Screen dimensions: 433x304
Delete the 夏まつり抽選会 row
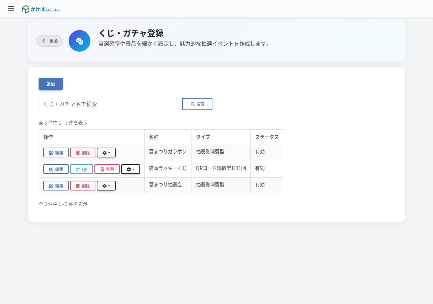click(83, 186)
